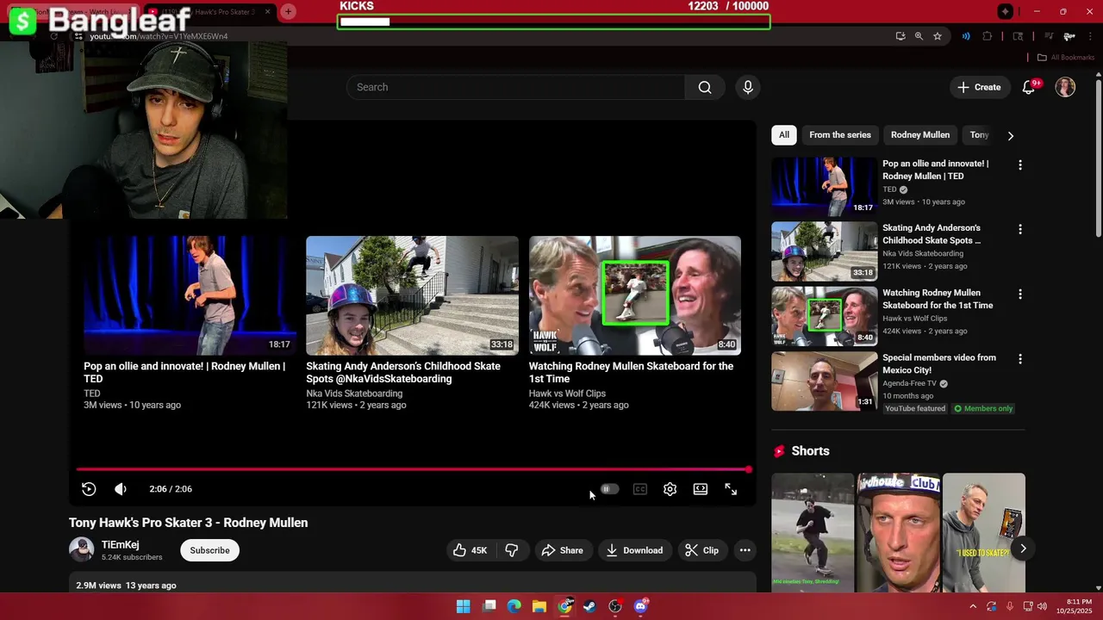1103x620 pixels.
Task: Mute the video volume speaker icon
Action: [121, 489]
